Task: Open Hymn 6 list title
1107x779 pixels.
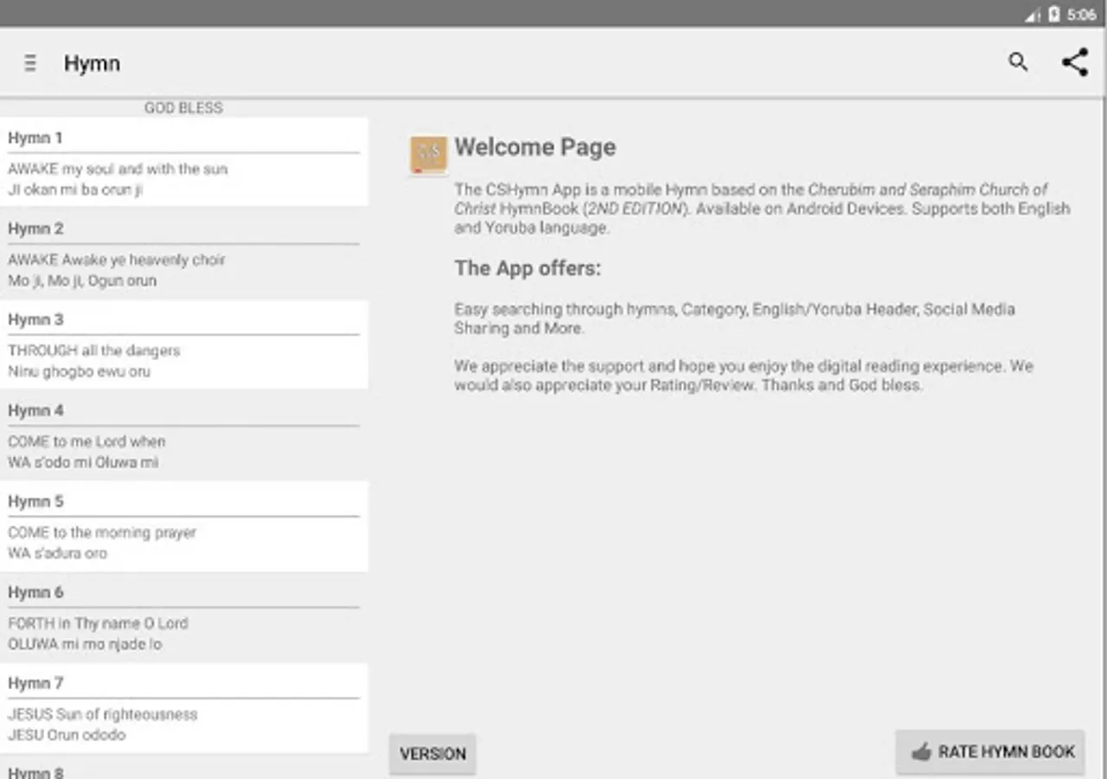Action: (x=35, y=592)
